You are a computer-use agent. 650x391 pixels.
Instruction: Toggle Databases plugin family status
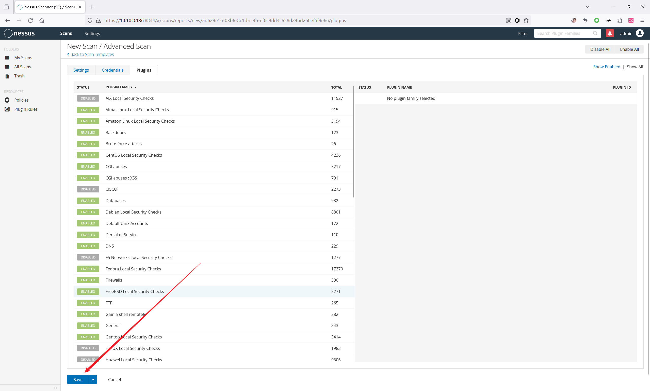coord(88,201)
